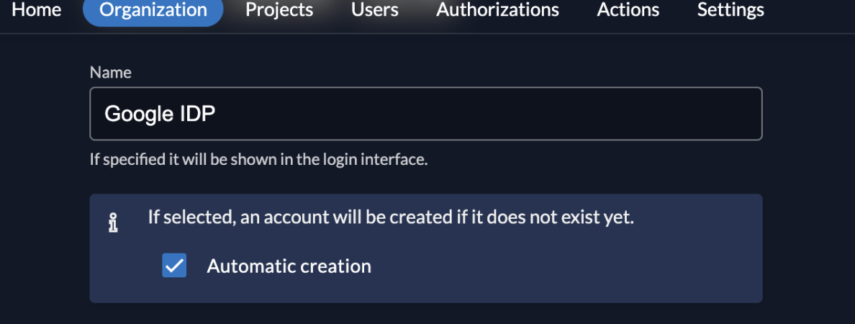
Task: Switch to the Users tab
Action: click(x=375, y=10)
